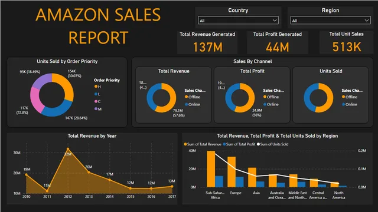This screenshot has width=378, height=212.
Task: Click Offline legend in Total Revenue chart
Action: pos(193,97)
